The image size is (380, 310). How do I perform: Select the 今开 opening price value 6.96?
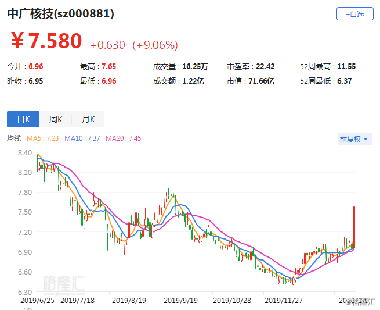pos(35,67)
